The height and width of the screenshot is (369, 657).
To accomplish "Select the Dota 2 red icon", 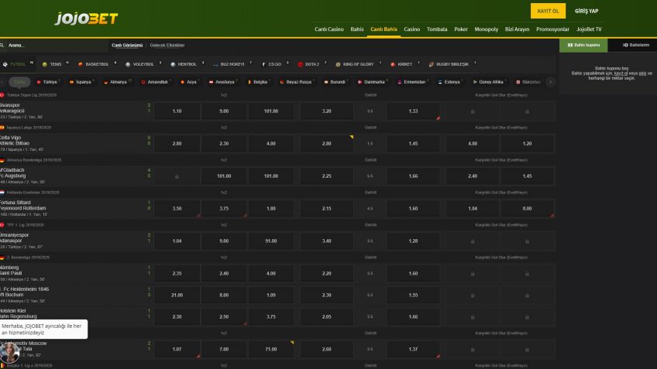I will click(x=300, y=64).
